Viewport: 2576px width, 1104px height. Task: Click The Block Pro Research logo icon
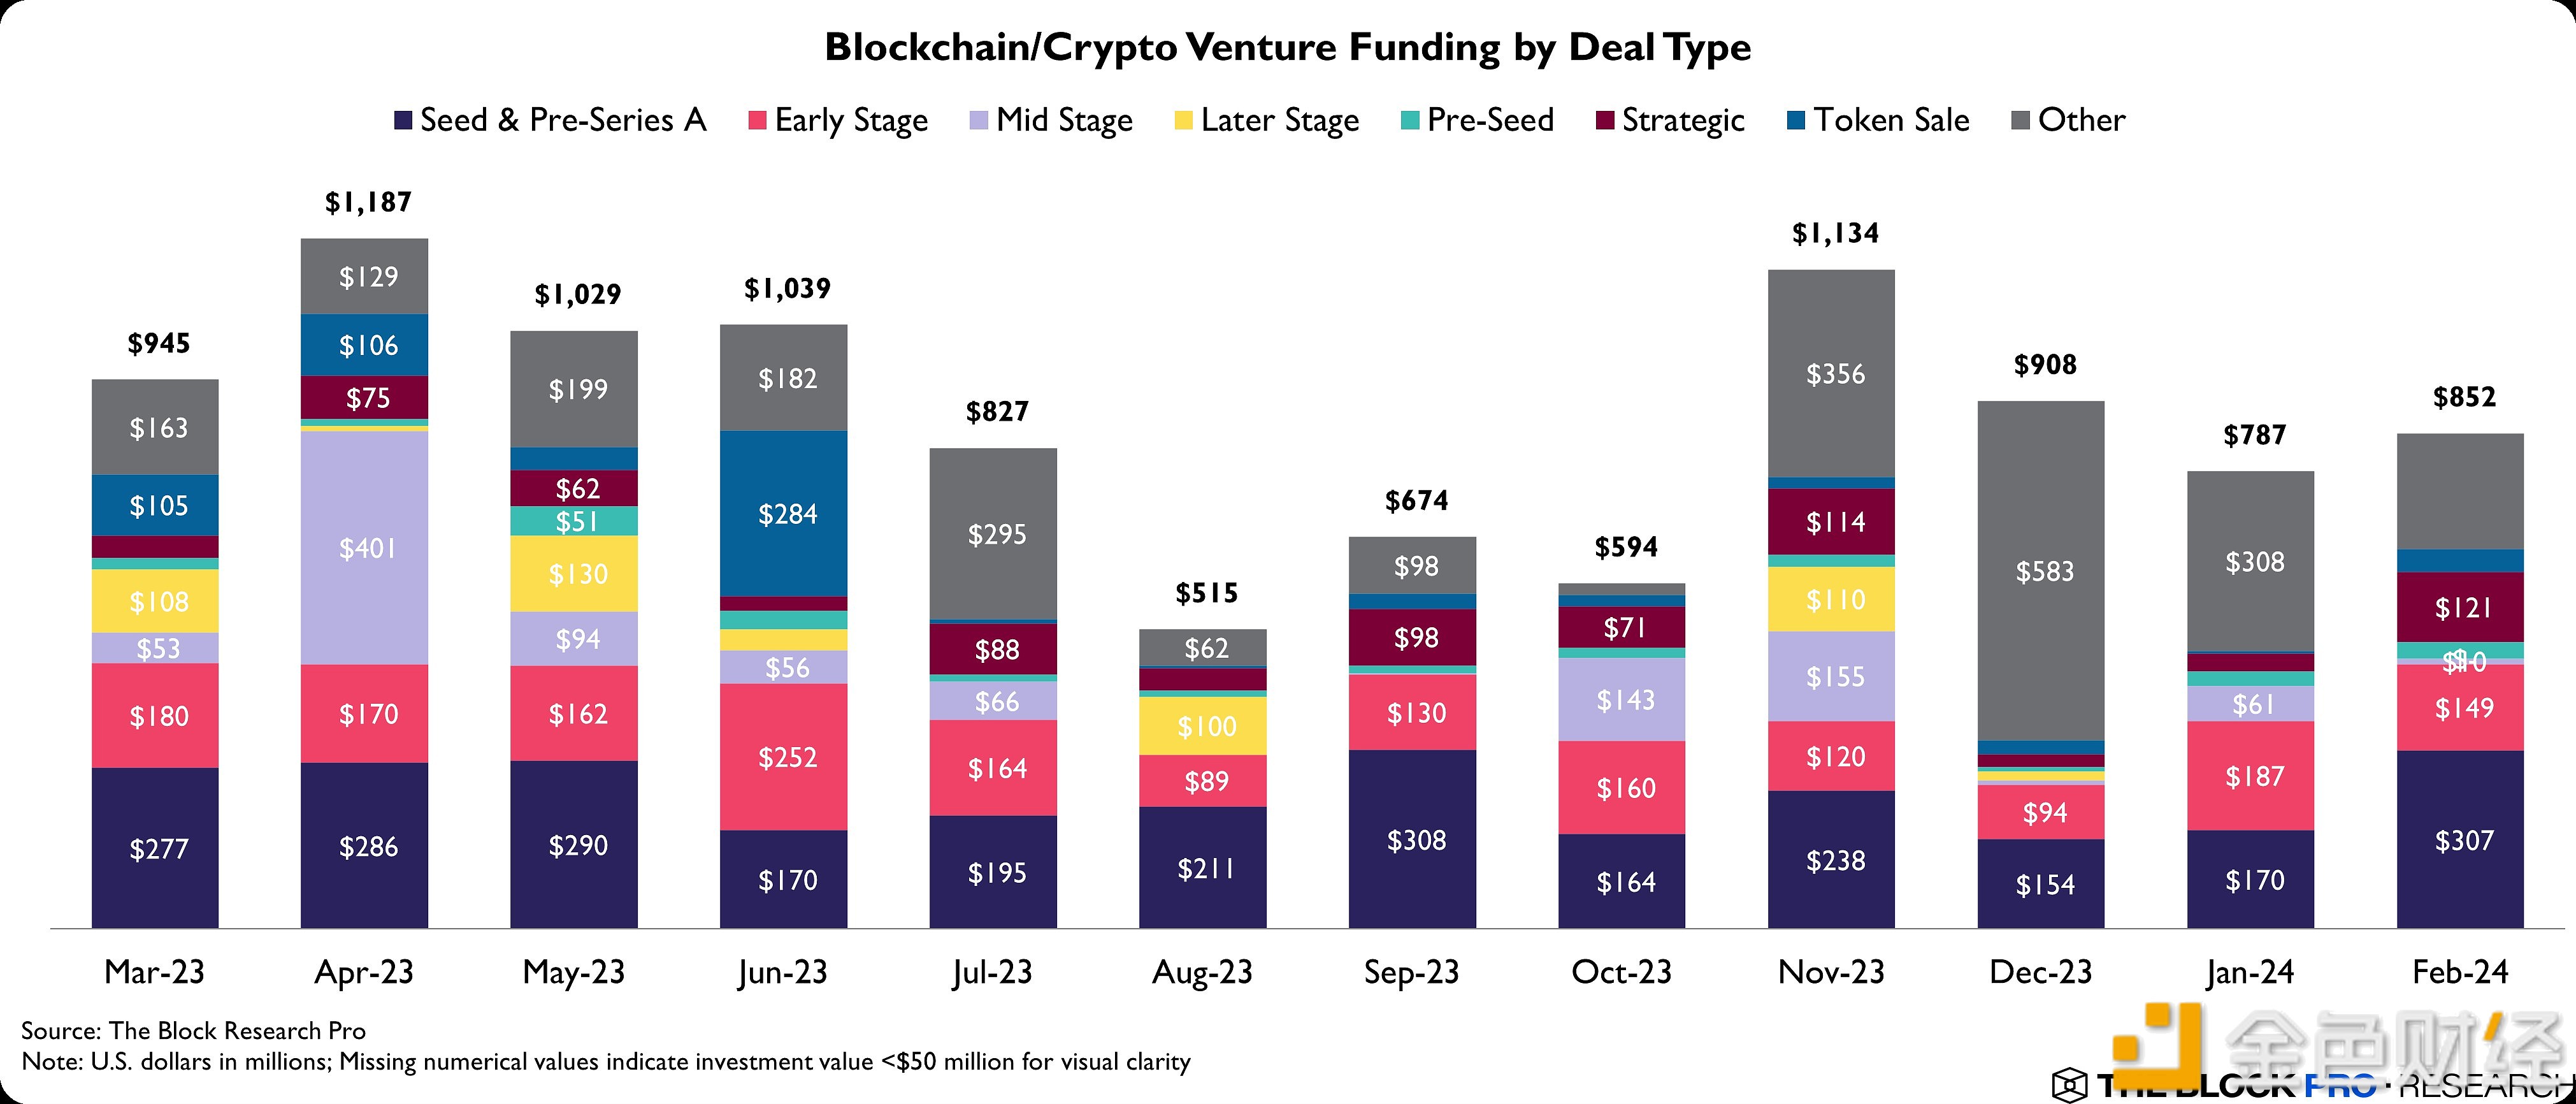[x=2069, y=1084]
